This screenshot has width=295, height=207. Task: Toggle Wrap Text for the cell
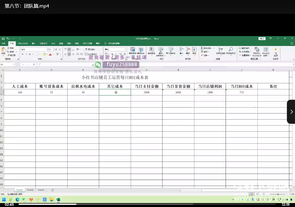tap(90, 49)
